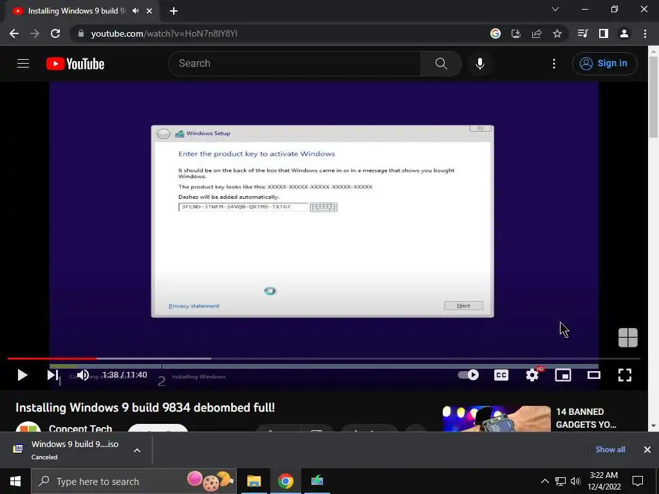Click the YouTube Search box
Viewport: 659px width, 494px height.
pos(294,64)
